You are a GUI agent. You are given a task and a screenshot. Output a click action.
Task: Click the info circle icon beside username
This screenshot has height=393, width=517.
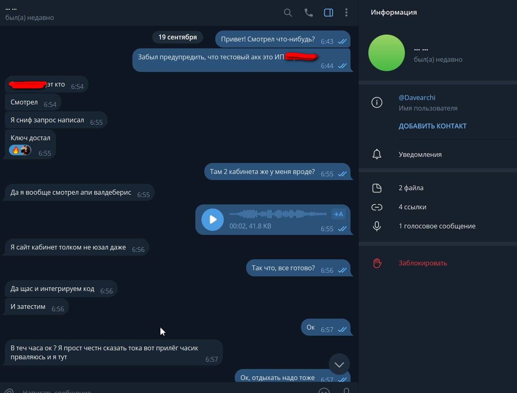tap(377, 102)
